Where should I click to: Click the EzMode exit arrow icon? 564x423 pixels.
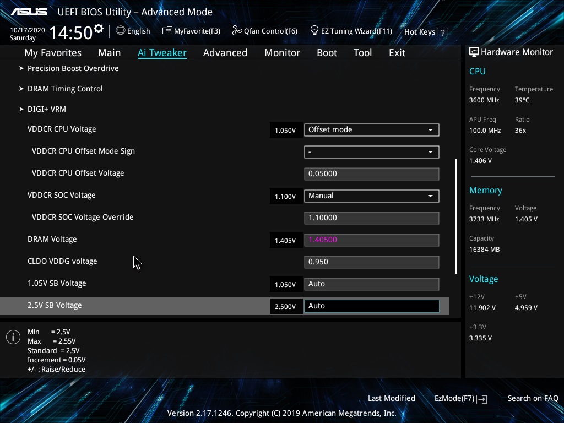(x=482, y=399)
